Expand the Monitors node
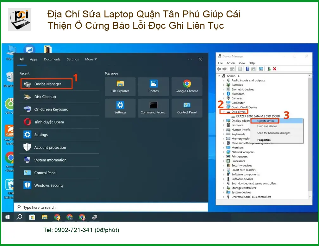 tap(223, 148)
